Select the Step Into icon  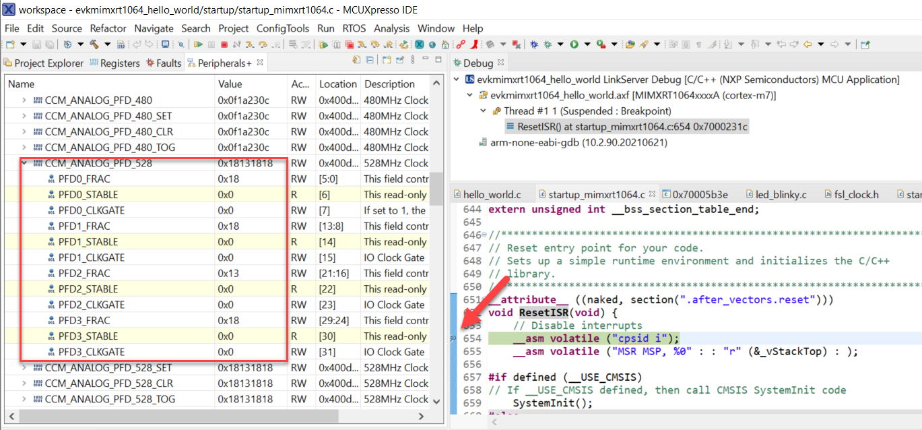pos(249,44)
